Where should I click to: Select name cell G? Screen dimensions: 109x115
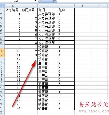point(66,39)
